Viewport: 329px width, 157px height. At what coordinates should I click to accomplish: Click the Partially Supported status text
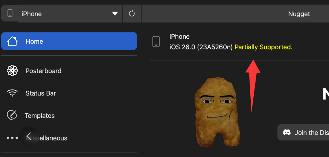[x=264, y=47]
